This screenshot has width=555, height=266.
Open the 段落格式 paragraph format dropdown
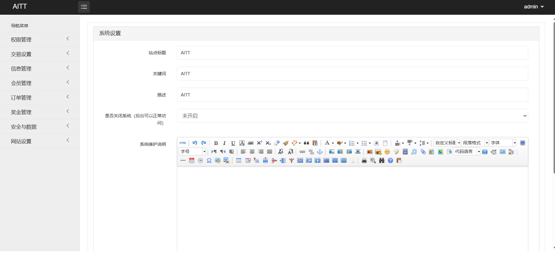tap(475, 143)
